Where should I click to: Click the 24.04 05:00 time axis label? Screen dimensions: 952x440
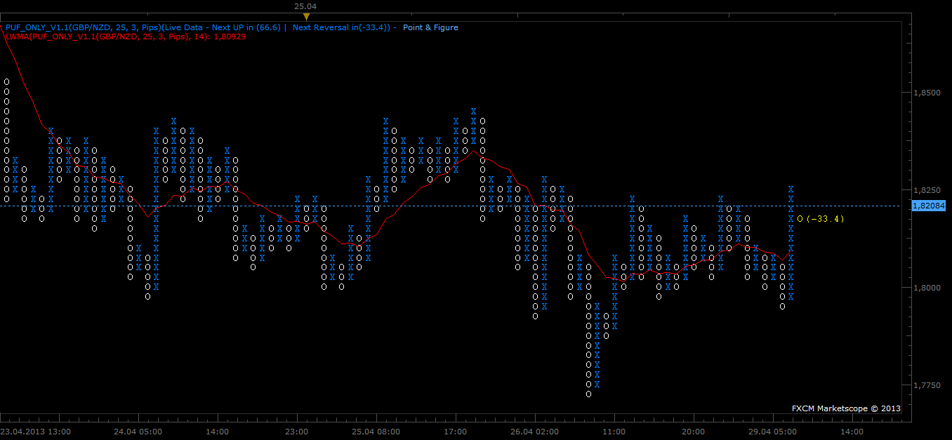138,432
